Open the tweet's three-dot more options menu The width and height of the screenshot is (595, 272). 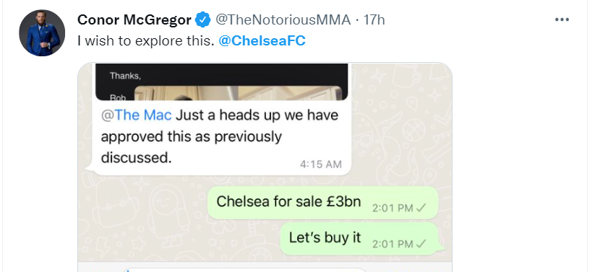[562, 19]
